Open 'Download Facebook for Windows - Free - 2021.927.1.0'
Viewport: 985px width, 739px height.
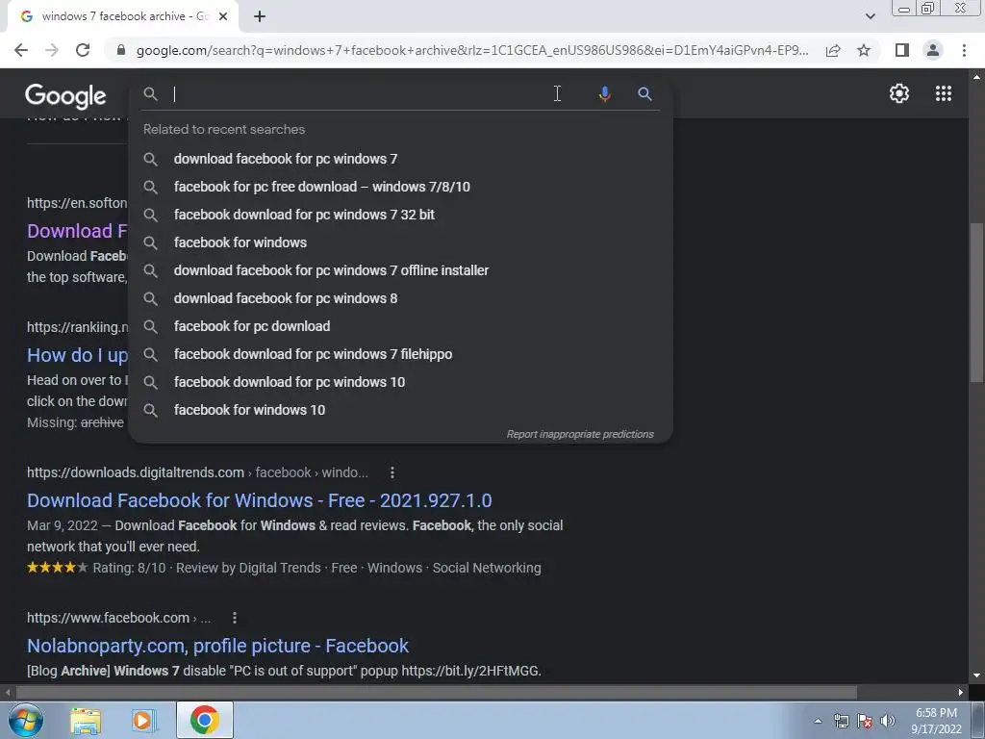tap(259, 500)
